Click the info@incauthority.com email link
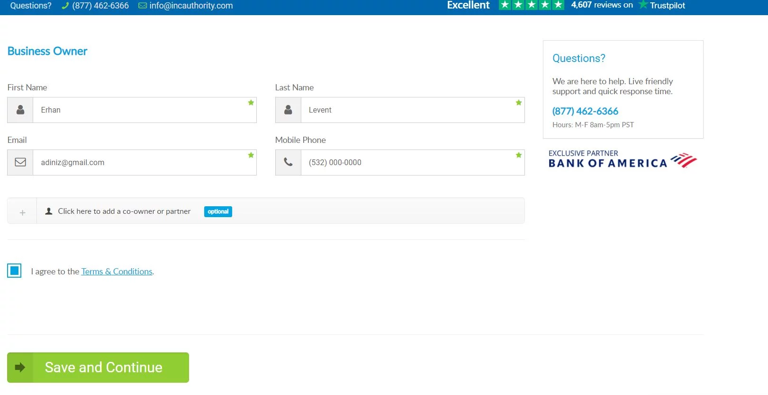Image resolution: width=768 pixels, height=395 pixels. click(191, 6)
